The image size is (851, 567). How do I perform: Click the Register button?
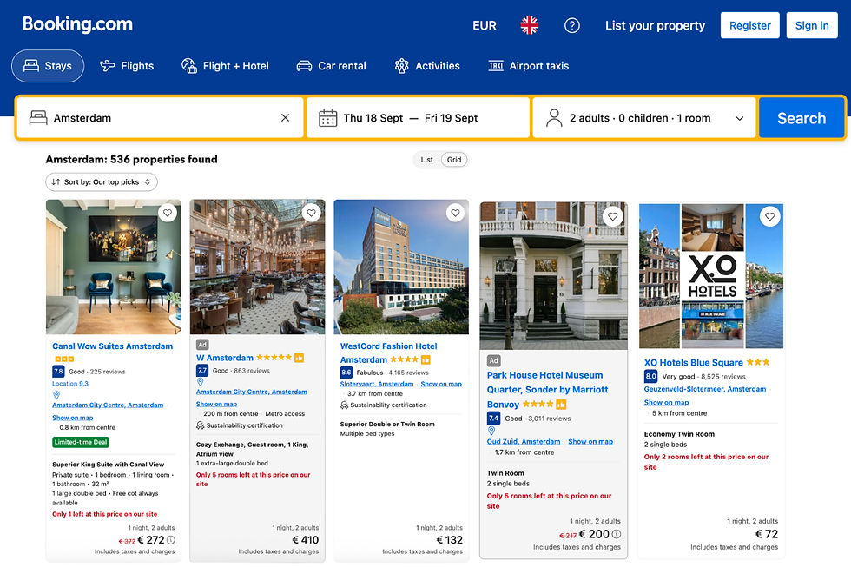[749, 25]
